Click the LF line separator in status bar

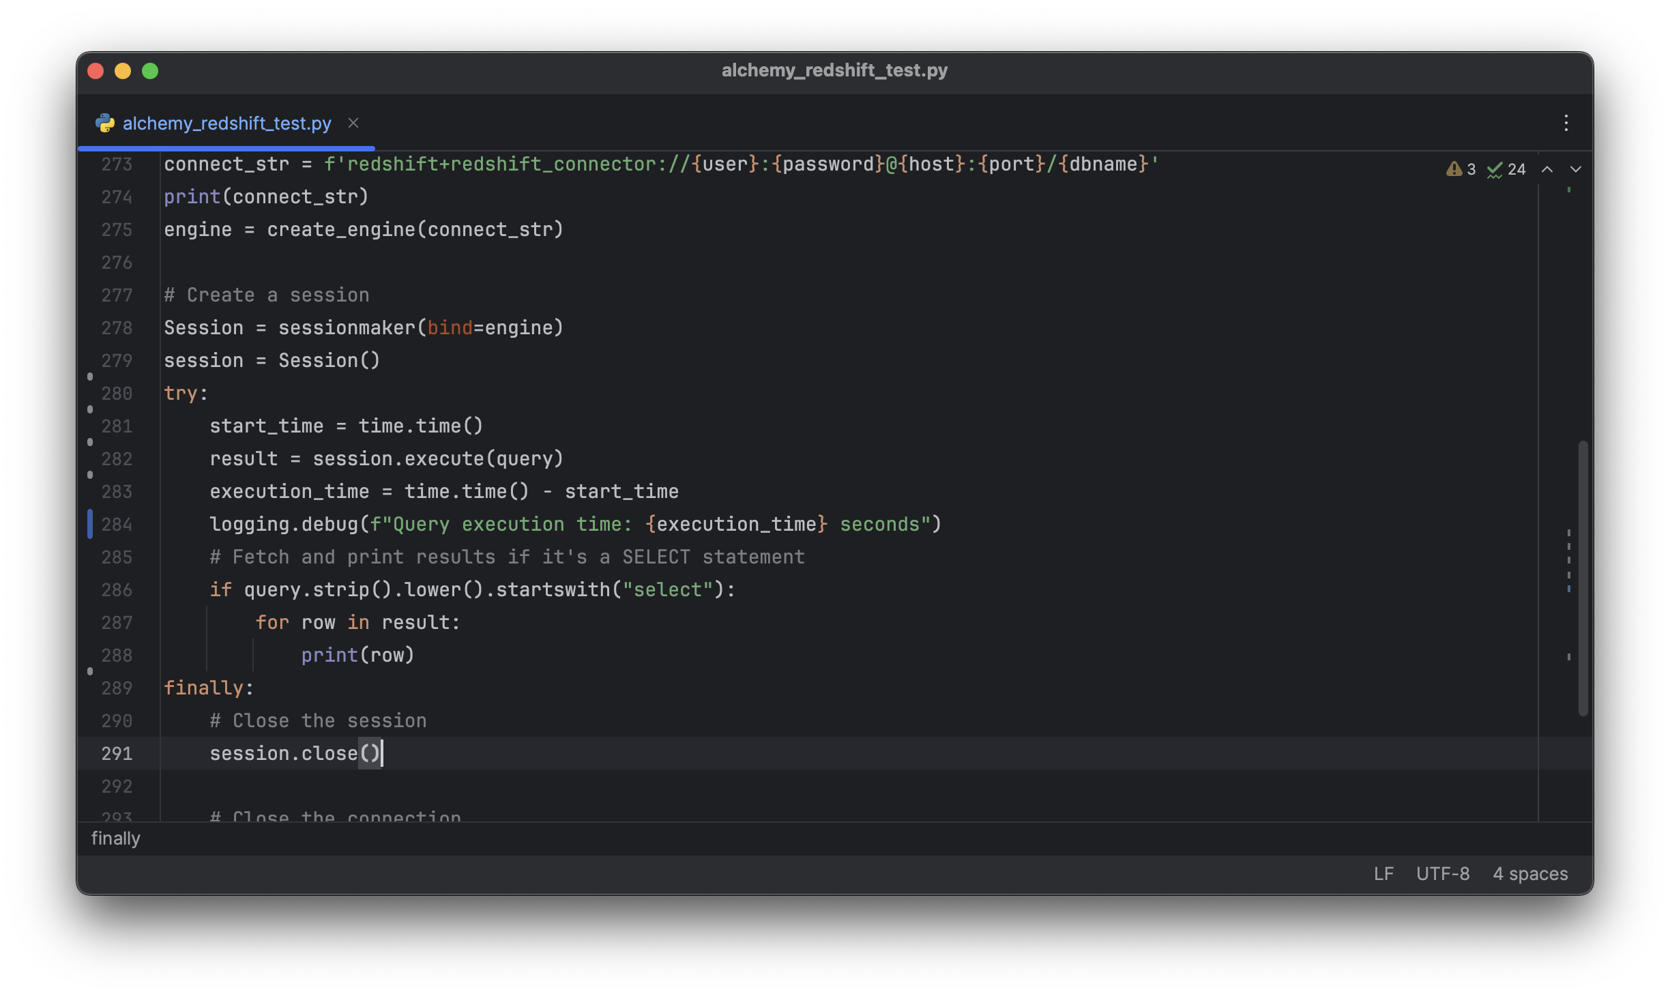tap(1383, 874)
